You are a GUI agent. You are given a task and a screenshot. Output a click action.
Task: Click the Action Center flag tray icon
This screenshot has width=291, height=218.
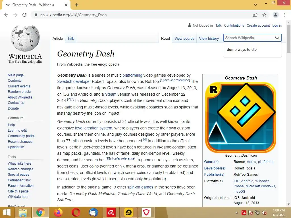pos(251,213)
